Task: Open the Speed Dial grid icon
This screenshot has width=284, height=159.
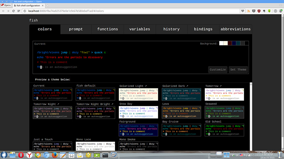Action: click(19, 11)
